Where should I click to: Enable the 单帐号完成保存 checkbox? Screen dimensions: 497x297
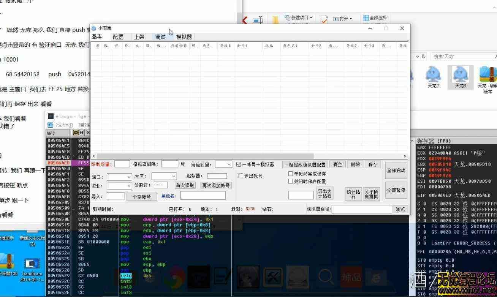pyautogui.click(x=291, y=174)
